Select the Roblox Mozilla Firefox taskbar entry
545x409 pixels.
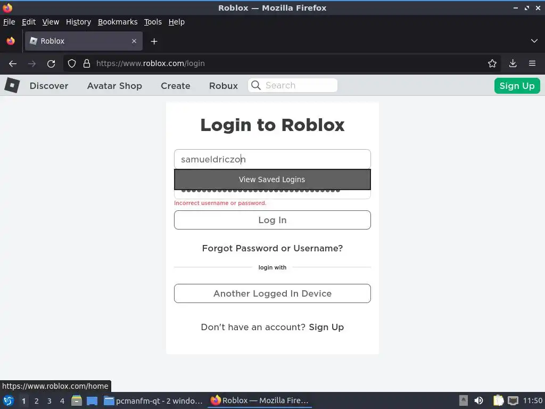point(260,400)
